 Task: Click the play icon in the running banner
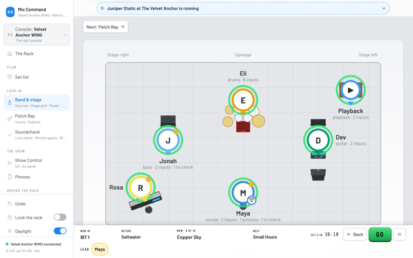pos(103,8)
